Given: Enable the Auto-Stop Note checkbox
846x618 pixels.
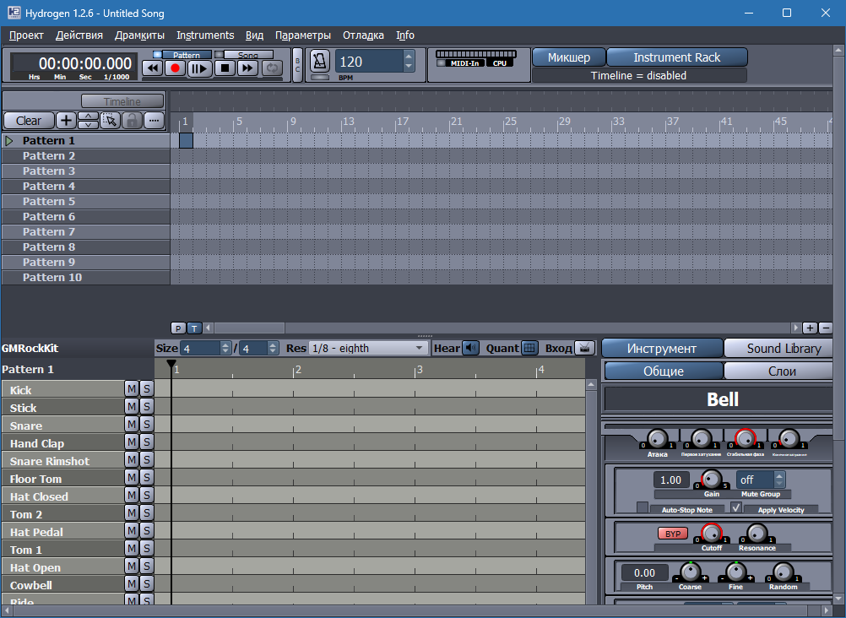Looking at the screenshot, I should coord(642,508).
